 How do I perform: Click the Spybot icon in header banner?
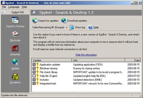34,12
